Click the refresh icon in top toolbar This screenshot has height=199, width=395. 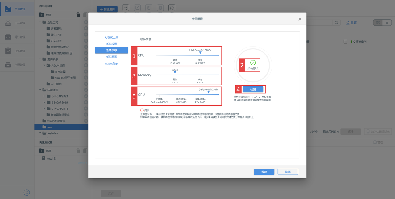[172, 8]
